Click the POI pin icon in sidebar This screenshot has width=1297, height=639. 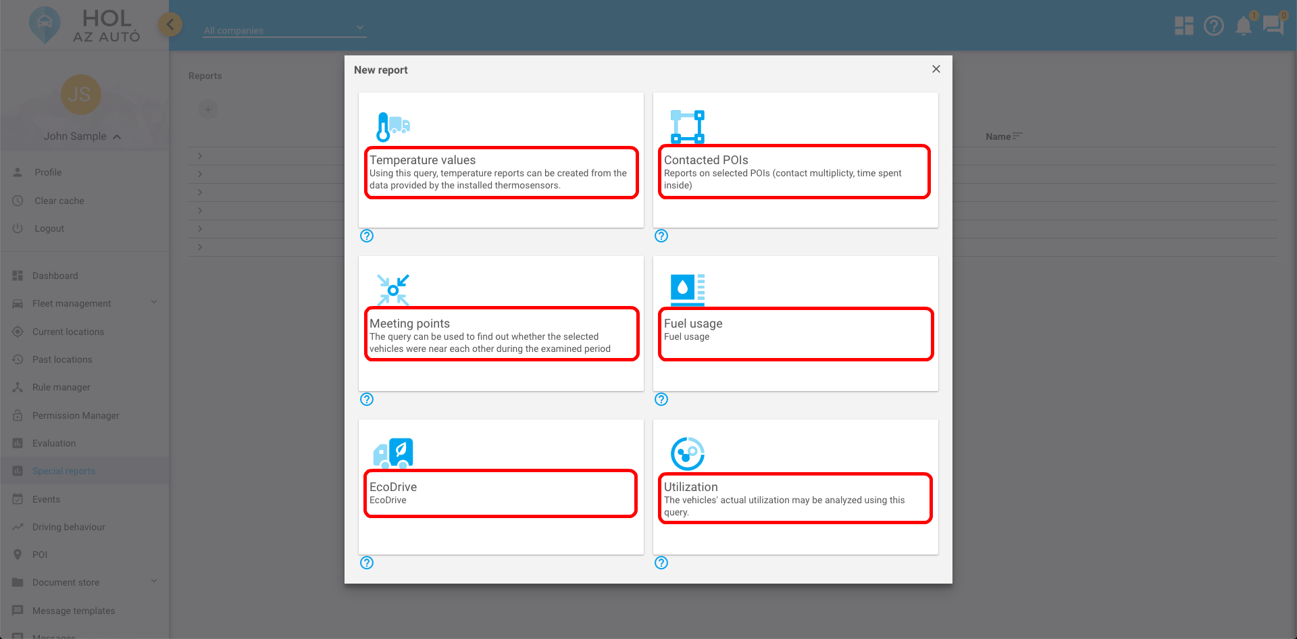18,555
